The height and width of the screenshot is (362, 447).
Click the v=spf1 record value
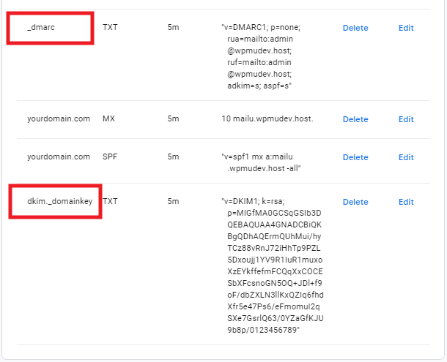click(262, 162)
